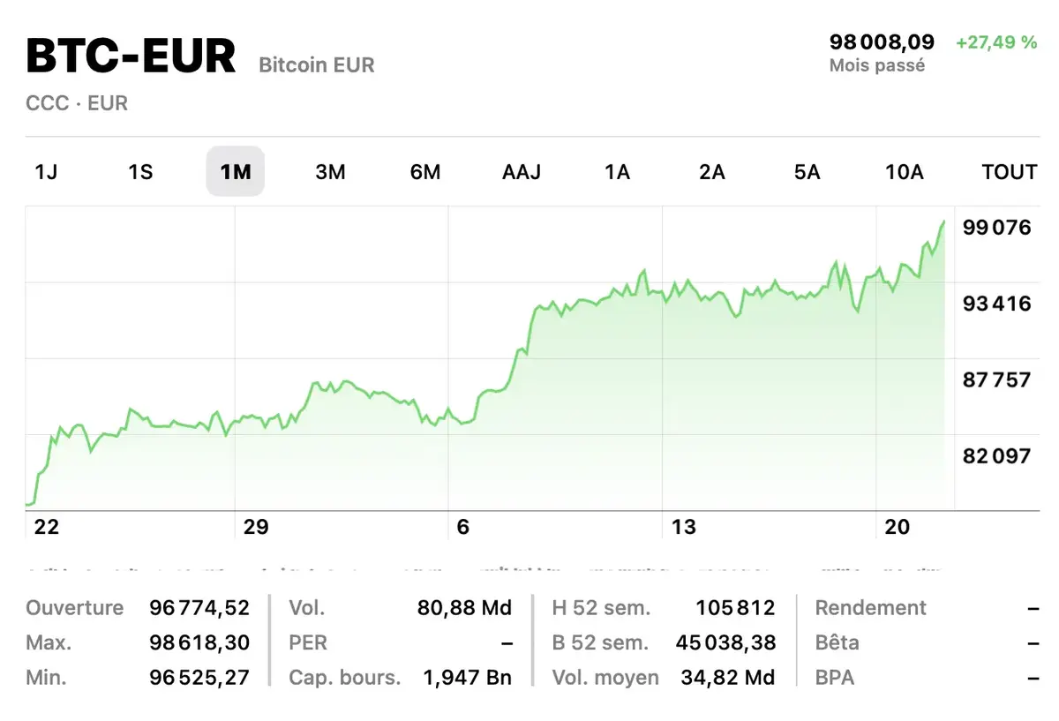The width and height of the screenshot is (1059, 721).
Task: Switch to the 1J daily chart view
Action: [x=46, y=172]
